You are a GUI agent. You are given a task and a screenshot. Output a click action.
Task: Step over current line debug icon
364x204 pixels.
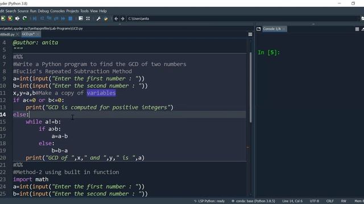pos(42,19)
